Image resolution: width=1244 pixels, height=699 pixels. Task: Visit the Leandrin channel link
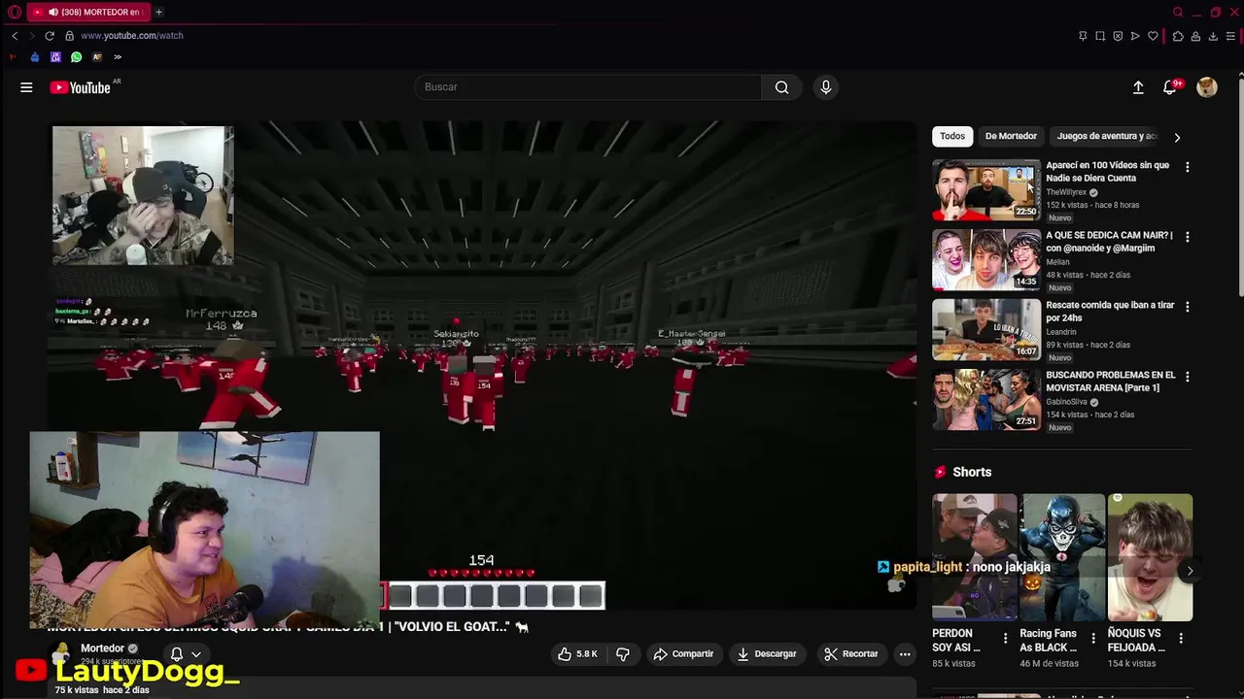coord(1061,332)
